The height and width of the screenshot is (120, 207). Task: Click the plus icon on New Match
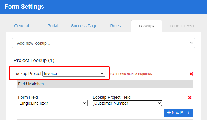click(169, 113)
